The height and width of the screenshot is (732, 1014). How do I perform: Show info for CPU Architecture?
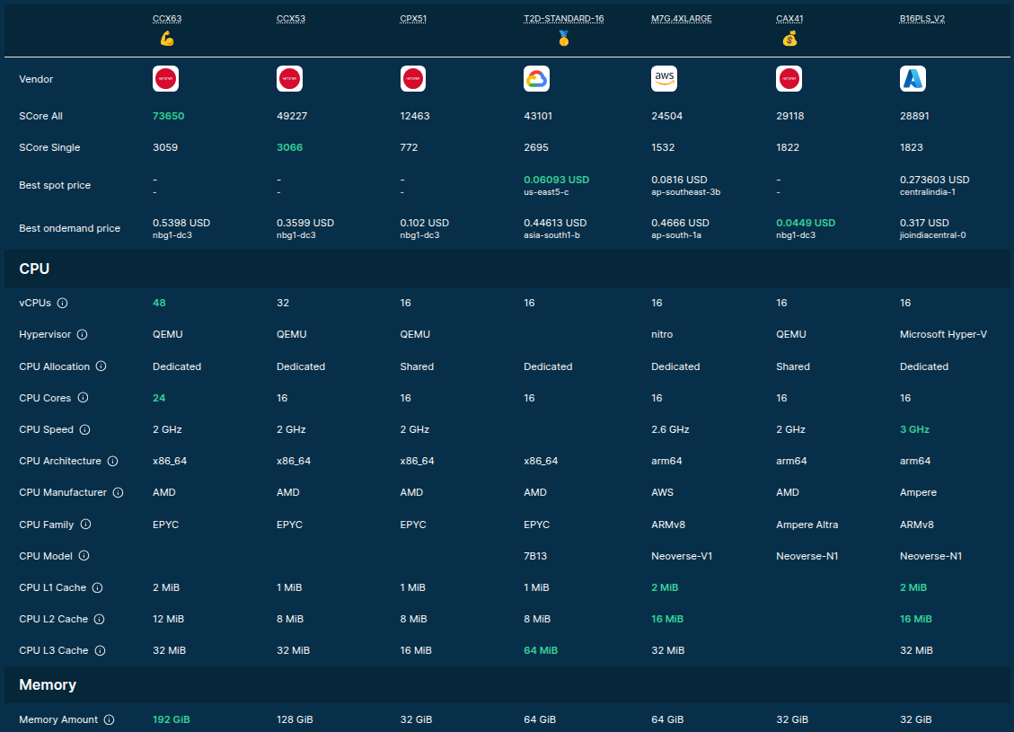(112, 461)
